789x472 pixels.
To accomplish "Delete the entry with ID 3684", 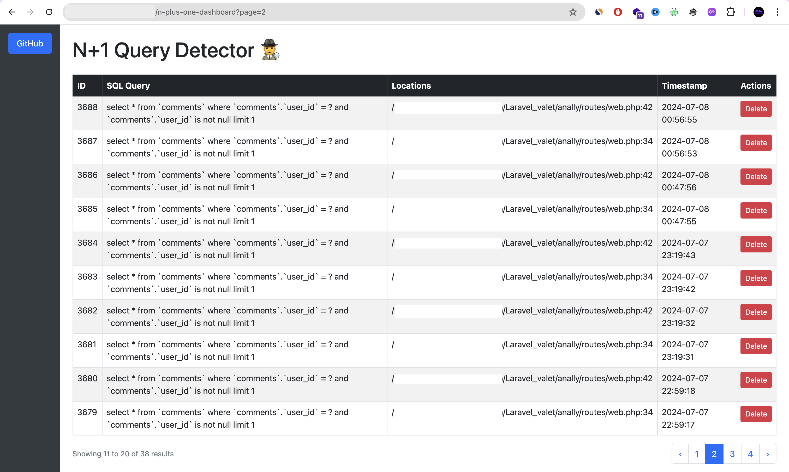I will (x=756, y=244).
